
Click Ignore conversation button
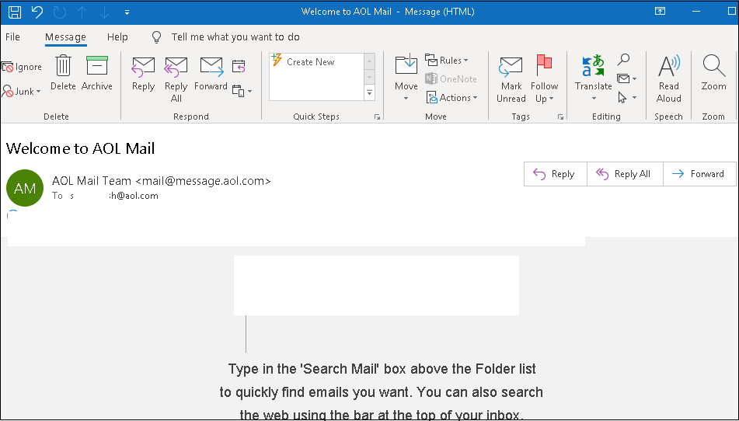pos(22,67)
